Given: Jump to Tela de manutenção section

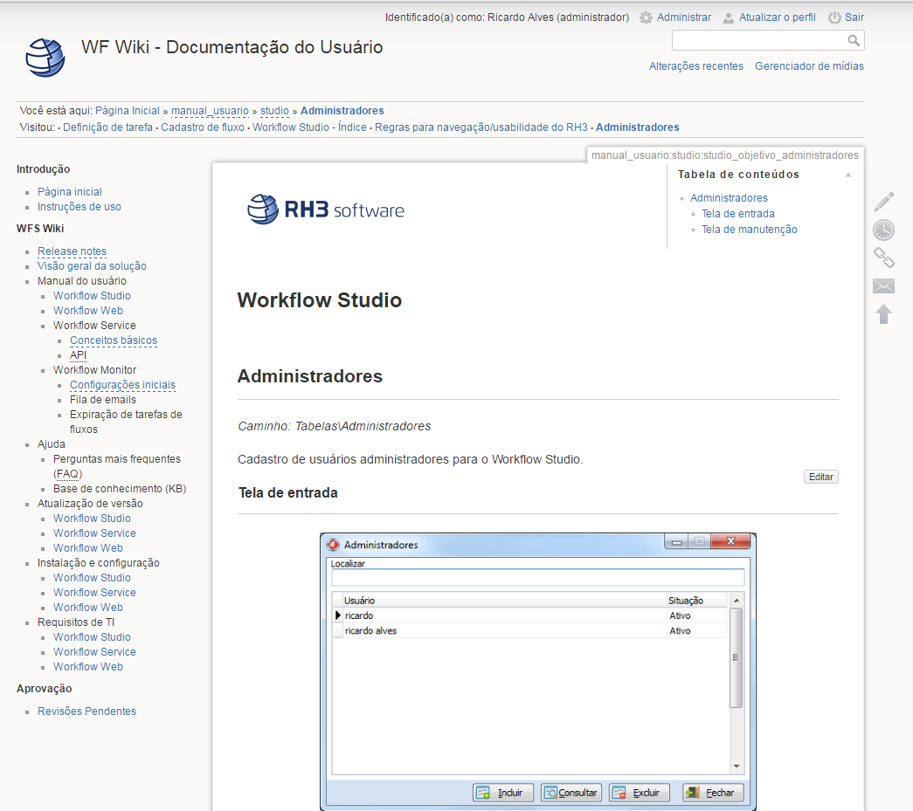Looking at the screenshot, I should click(749, 230).
